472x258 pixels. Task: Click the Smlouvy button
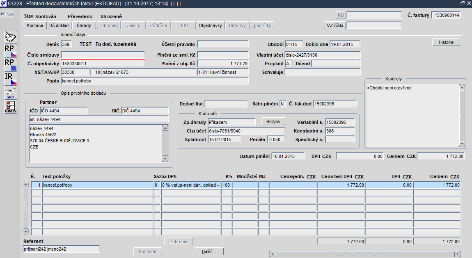(238, 25)
